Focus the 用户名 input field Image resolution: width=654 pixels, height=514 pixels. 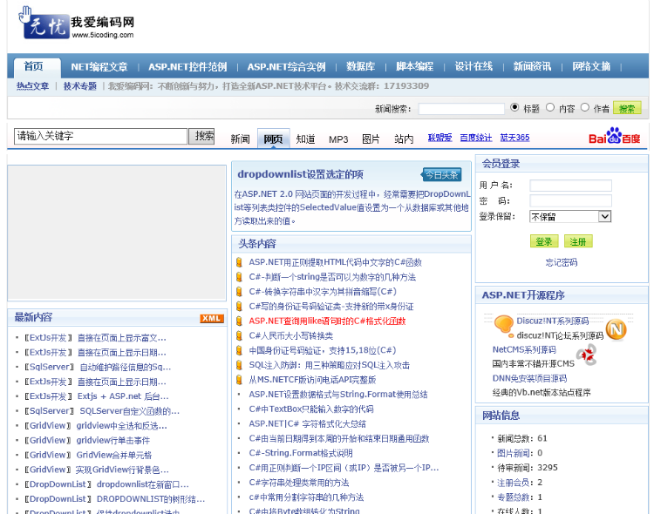tap(570, 186)
